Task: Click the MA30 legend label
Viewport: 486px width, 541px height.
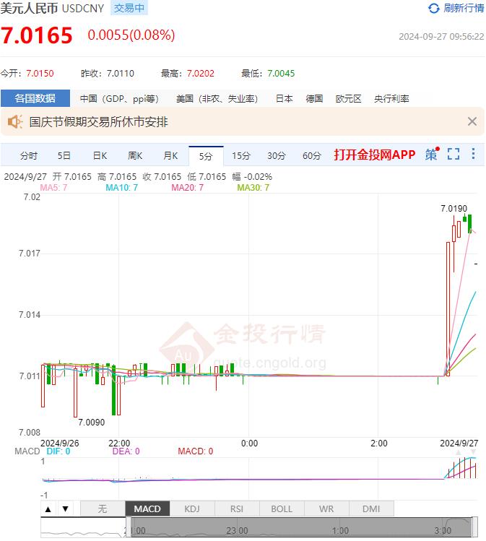Action: tap(253, 188)
